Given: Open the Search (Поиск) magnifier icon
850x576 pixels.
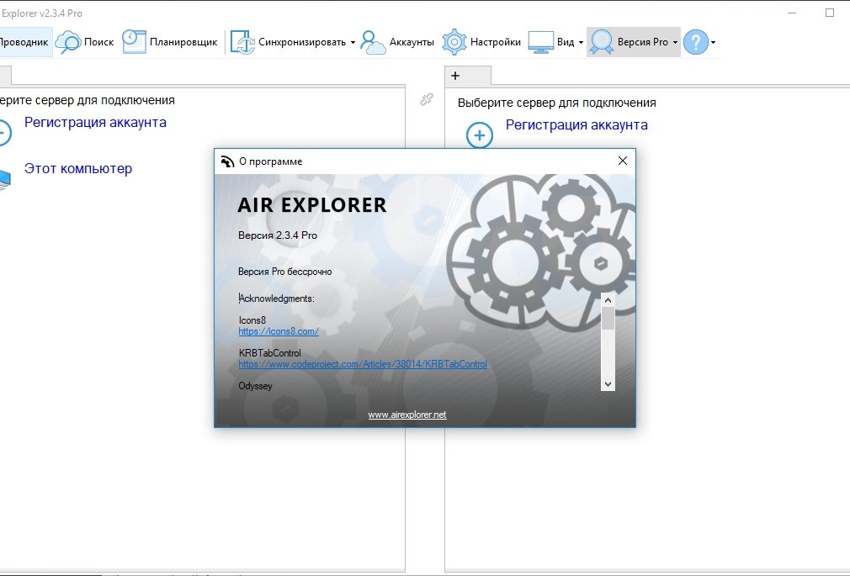Looking at the screenshot, I should point(68,42).
